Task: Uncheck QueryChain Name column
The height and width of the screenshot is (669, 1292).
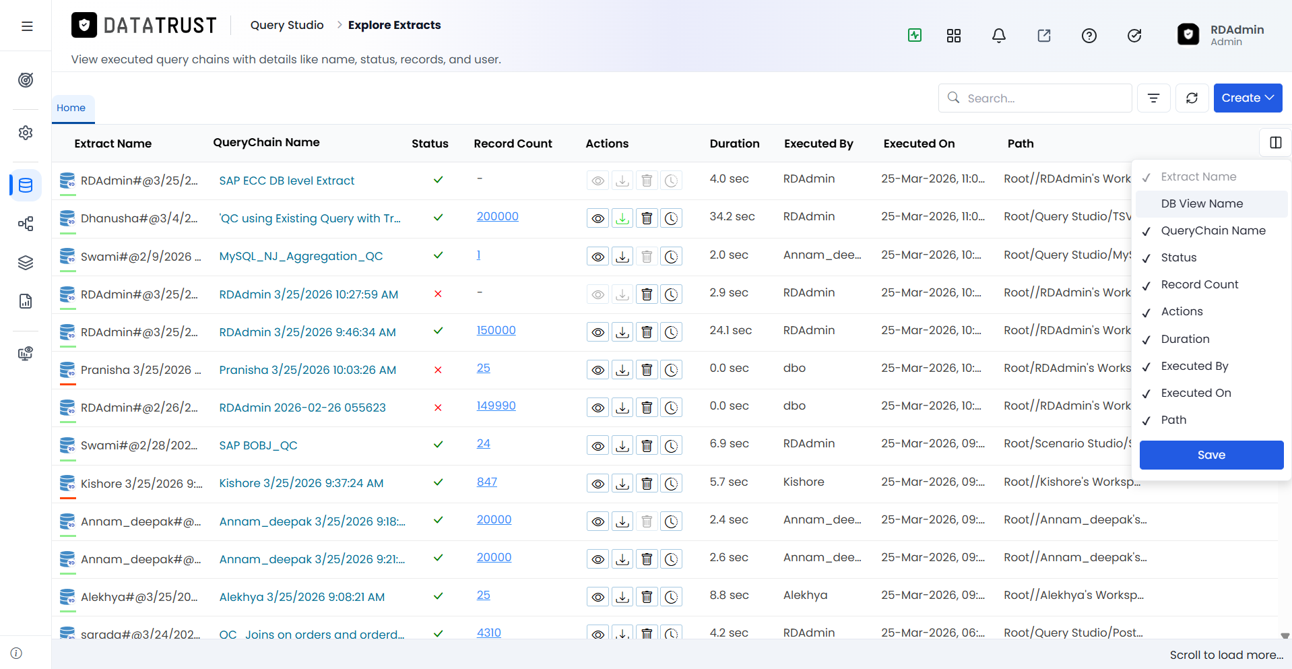Action: click(1211, 230)
